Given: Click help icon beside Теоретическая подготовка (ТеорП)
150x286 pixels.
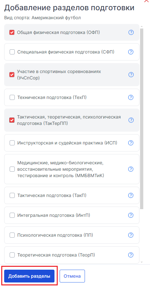Looking at the screenshot, I should (131, 255).
